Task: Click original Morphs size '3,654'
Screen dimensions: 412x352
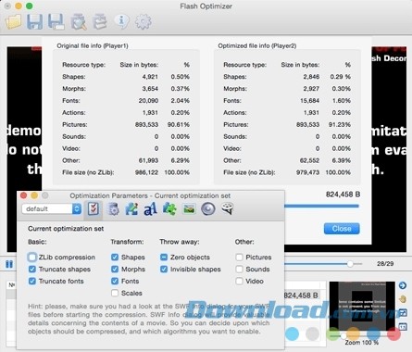Action: tap(150, 89)
